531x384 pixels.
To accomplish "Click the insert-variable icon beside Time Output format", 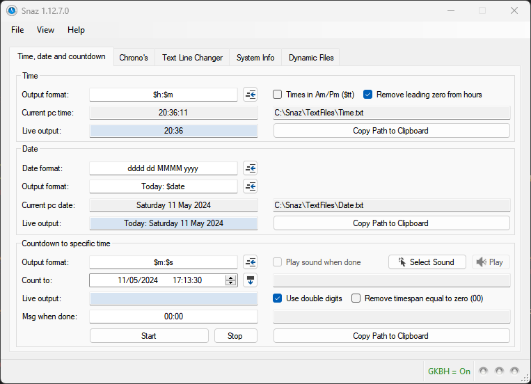I will point(251,95).
